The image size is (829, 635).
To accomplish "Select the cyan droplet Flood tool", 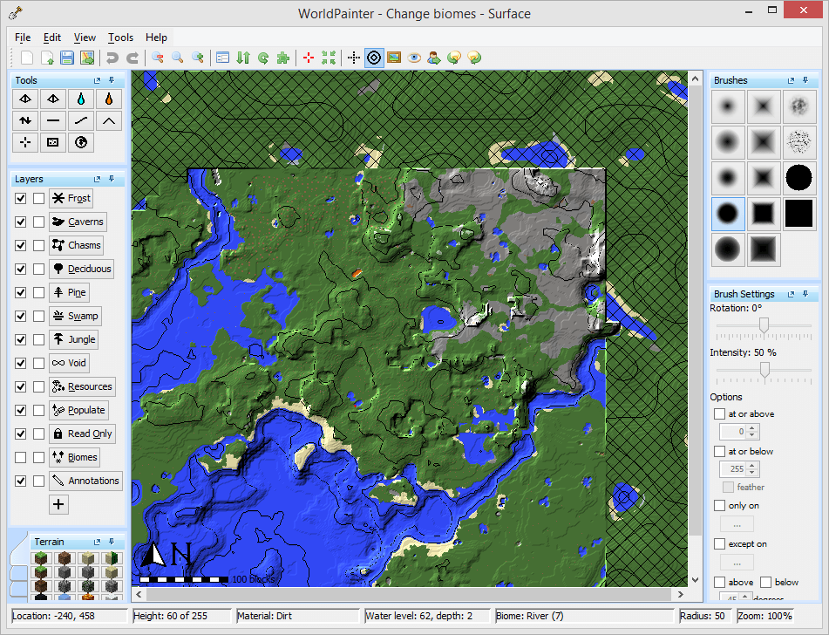I will pyautogui.click(x=81, y=99).
